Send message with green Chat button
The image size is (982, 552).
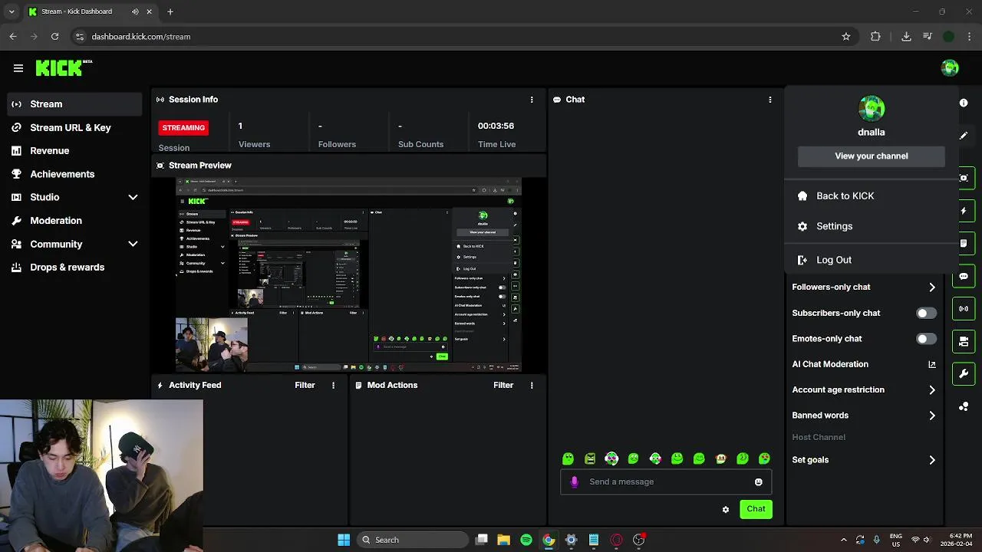tap(756, 509)
